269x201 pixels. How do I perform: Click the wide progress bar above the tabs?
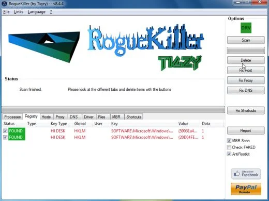tap(113, 110)
